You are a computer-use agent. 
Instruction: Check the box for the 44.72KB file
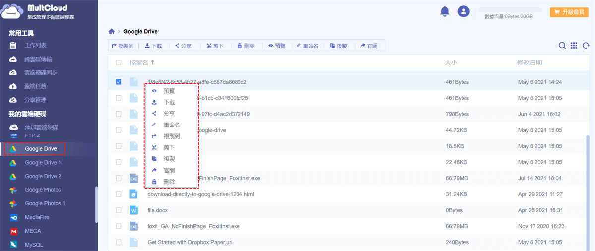coord(119,130)
